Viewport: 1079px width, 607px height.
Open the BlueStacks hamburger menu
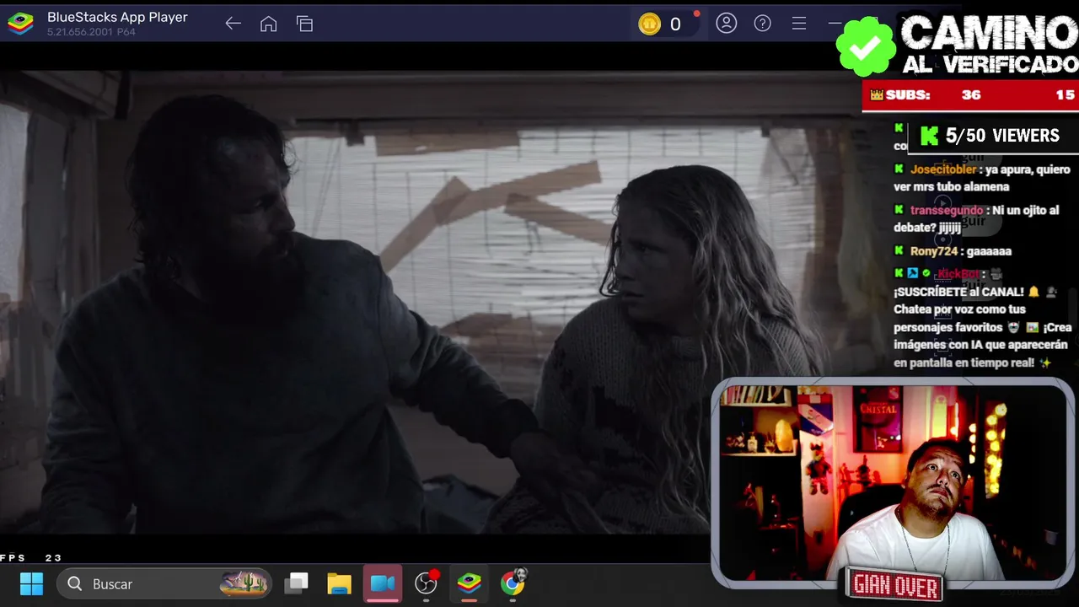(799, 24)
